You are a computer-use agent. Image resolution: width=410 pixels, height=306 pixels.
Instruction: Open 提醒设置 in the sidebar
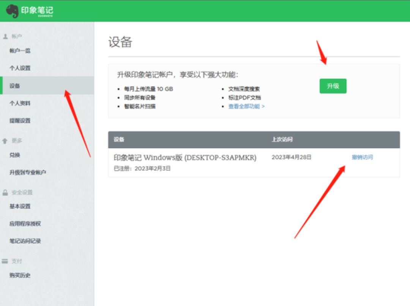[20, 120]
